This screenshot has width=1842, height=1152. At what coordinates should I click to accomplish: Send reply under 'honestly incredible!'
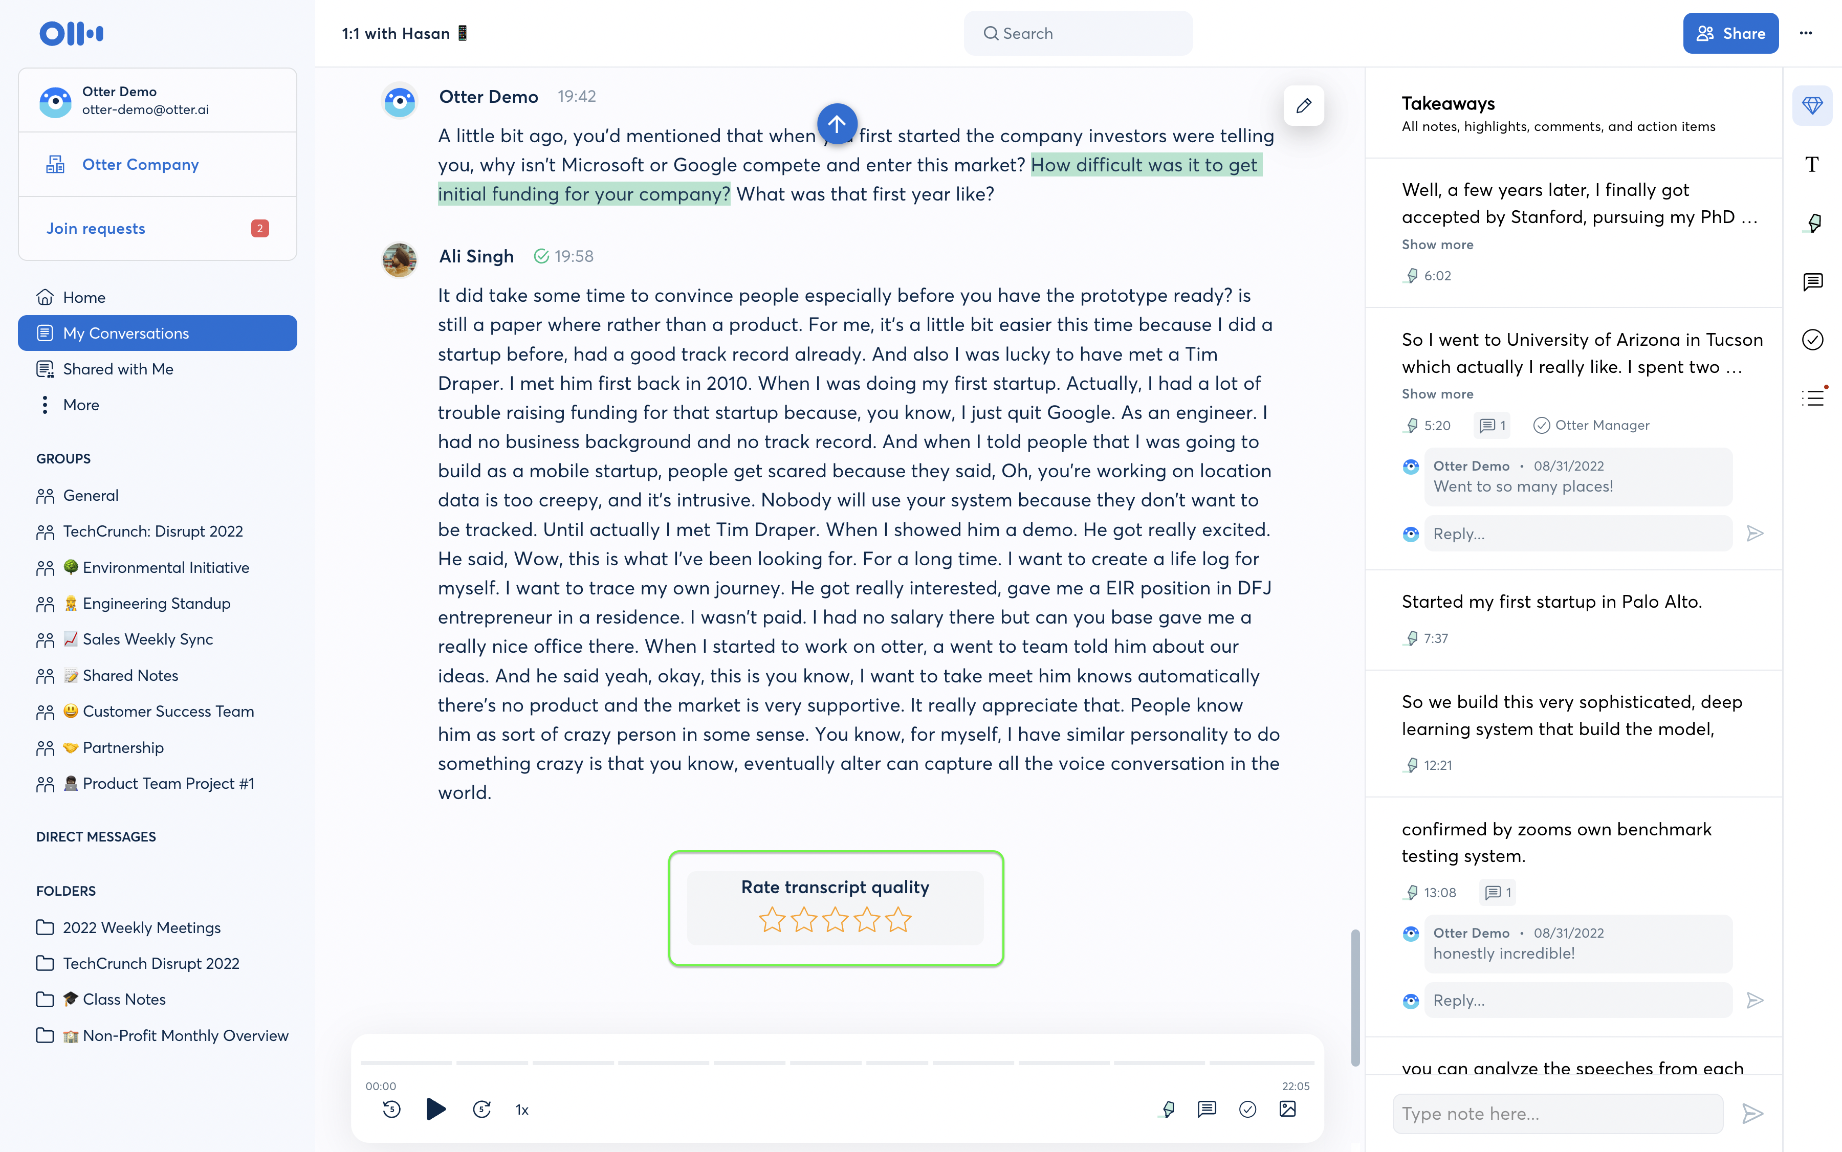(1755, 1001)
